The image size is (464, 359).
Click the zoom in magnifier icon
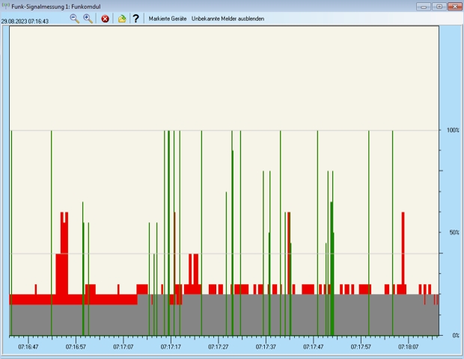point(88,18)
